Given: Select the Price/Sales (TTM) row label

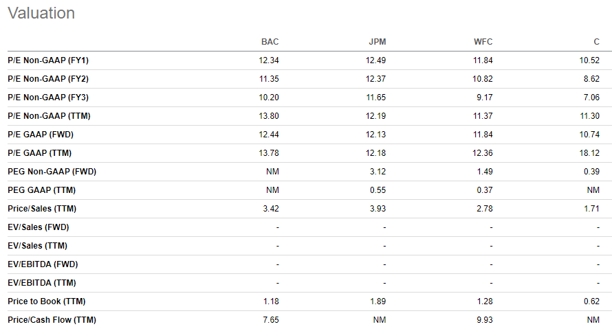Looking at the screenshot, I should click(42, 209).
